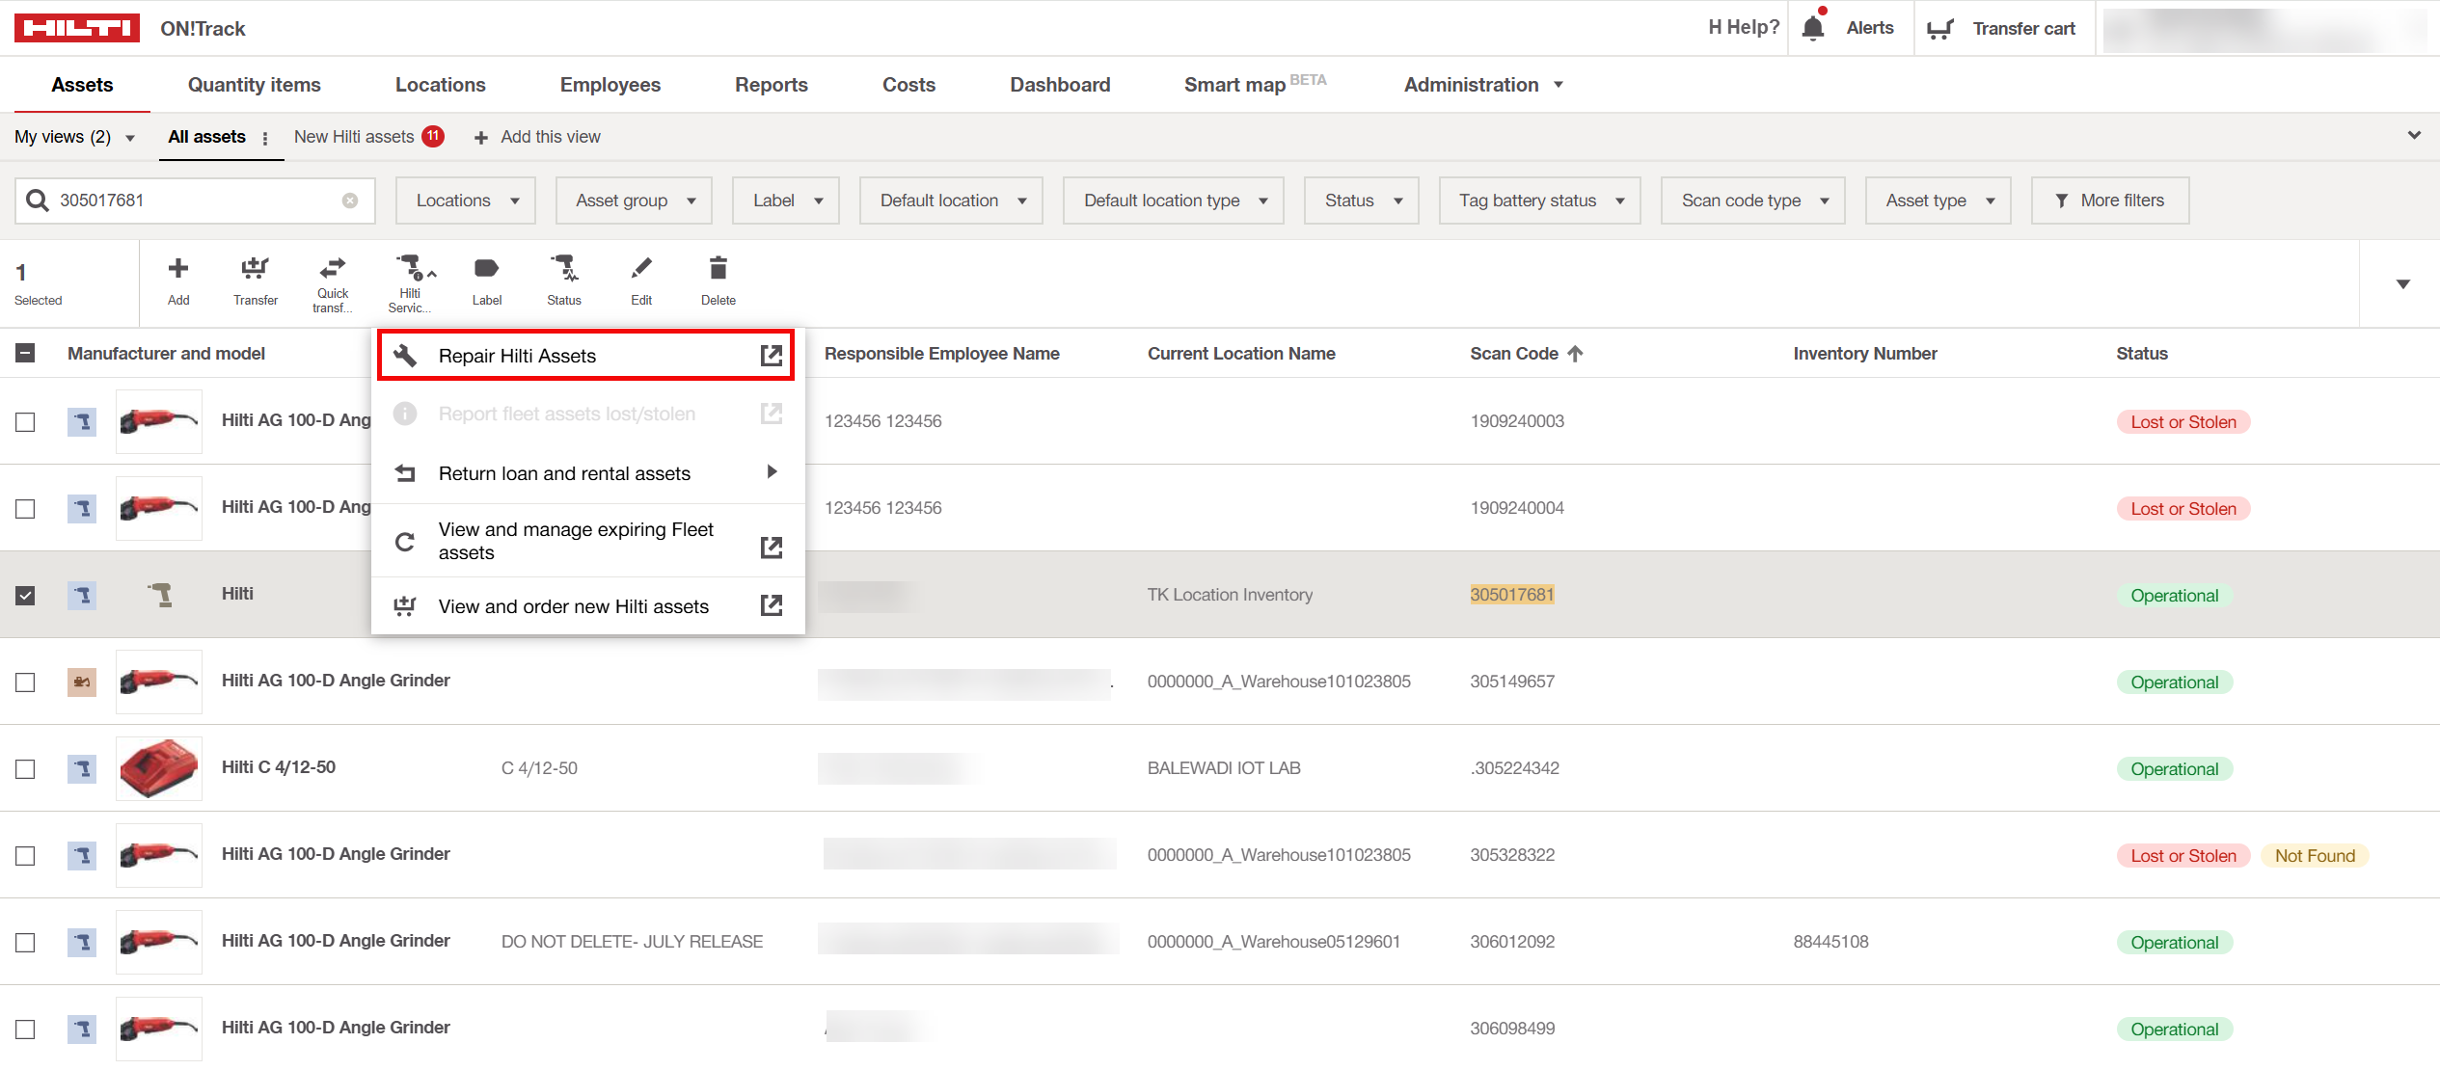Open the Transfer cart icon

tap(1939, 29)
